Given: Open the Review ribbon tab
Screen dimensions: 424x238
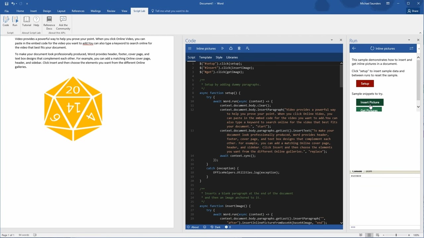Looking at the screenshot, I should (111, 11).
